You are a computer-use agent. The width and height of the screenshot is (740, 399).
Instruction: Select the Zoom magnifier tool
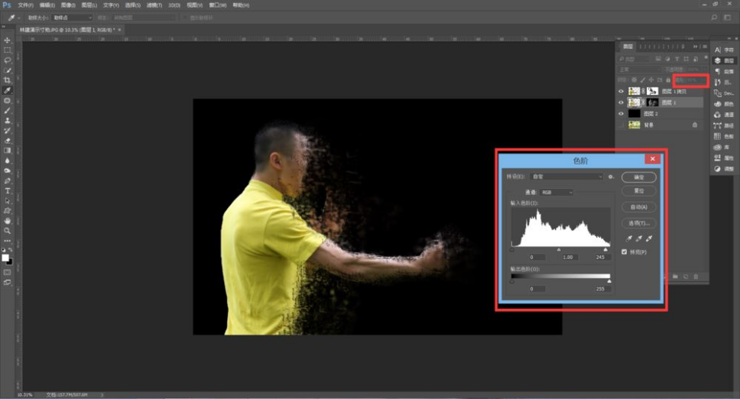(x=8, y=230)
